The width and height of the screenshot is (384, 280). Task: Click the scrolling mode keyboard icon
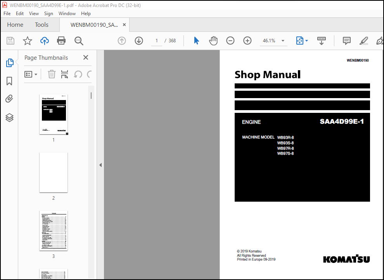pyautogui.click(x=321, y=41)
